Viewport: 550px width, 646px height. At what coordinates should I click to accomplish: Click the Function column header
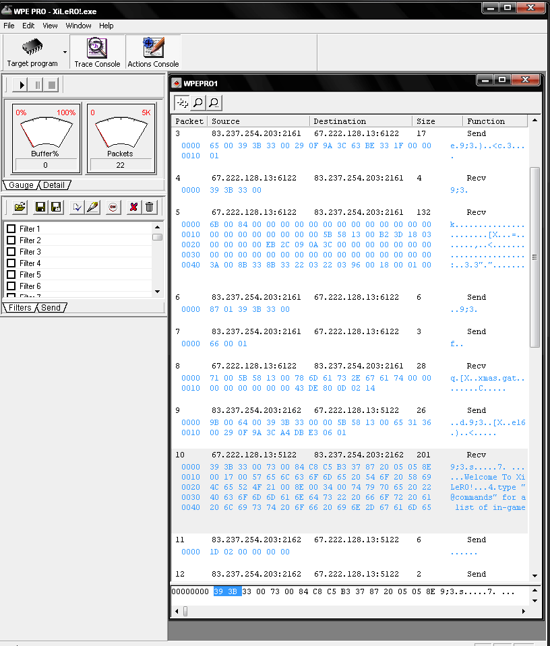495,121
